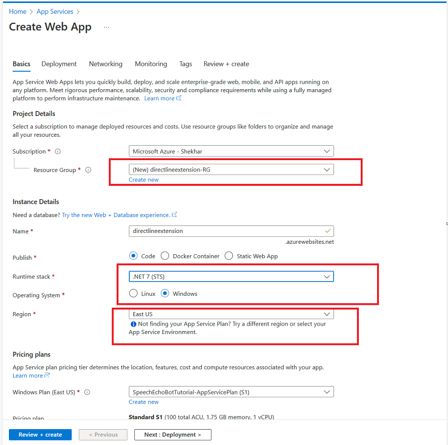Click the green checkmark in the Name field
Viewport: 448px width, 445px height.
pos(328,231)
